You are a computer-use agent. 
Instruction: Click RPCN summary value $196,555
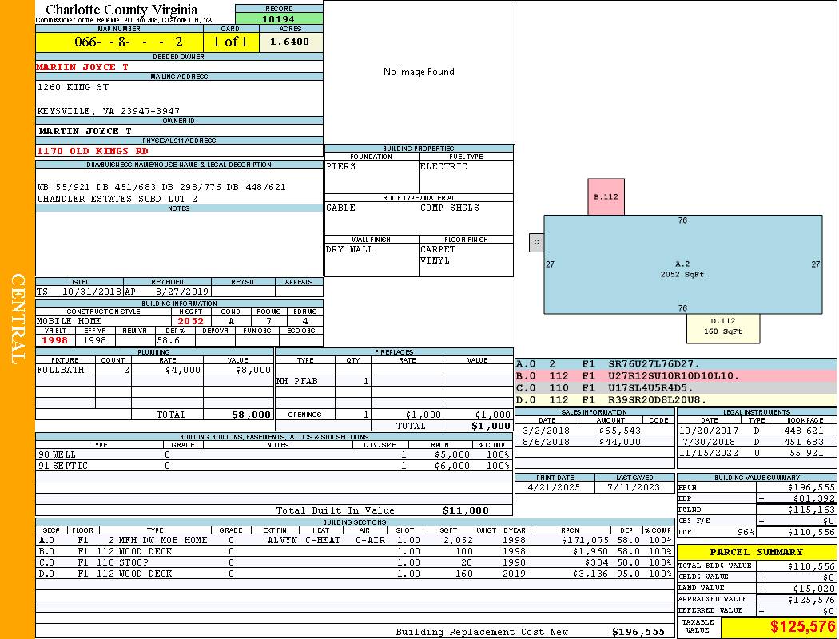[811, 488]
